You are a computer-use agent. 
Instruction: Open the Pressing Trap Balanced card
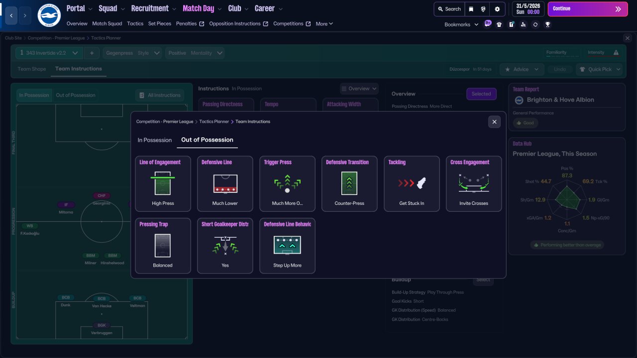click(x=163, y=246)
